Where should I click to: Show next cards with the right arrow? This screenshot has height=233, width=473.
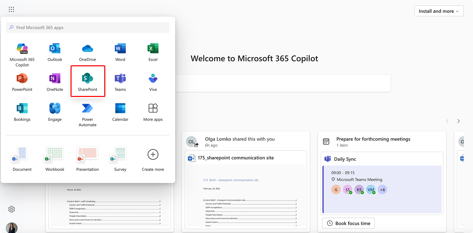pos(458,121)
